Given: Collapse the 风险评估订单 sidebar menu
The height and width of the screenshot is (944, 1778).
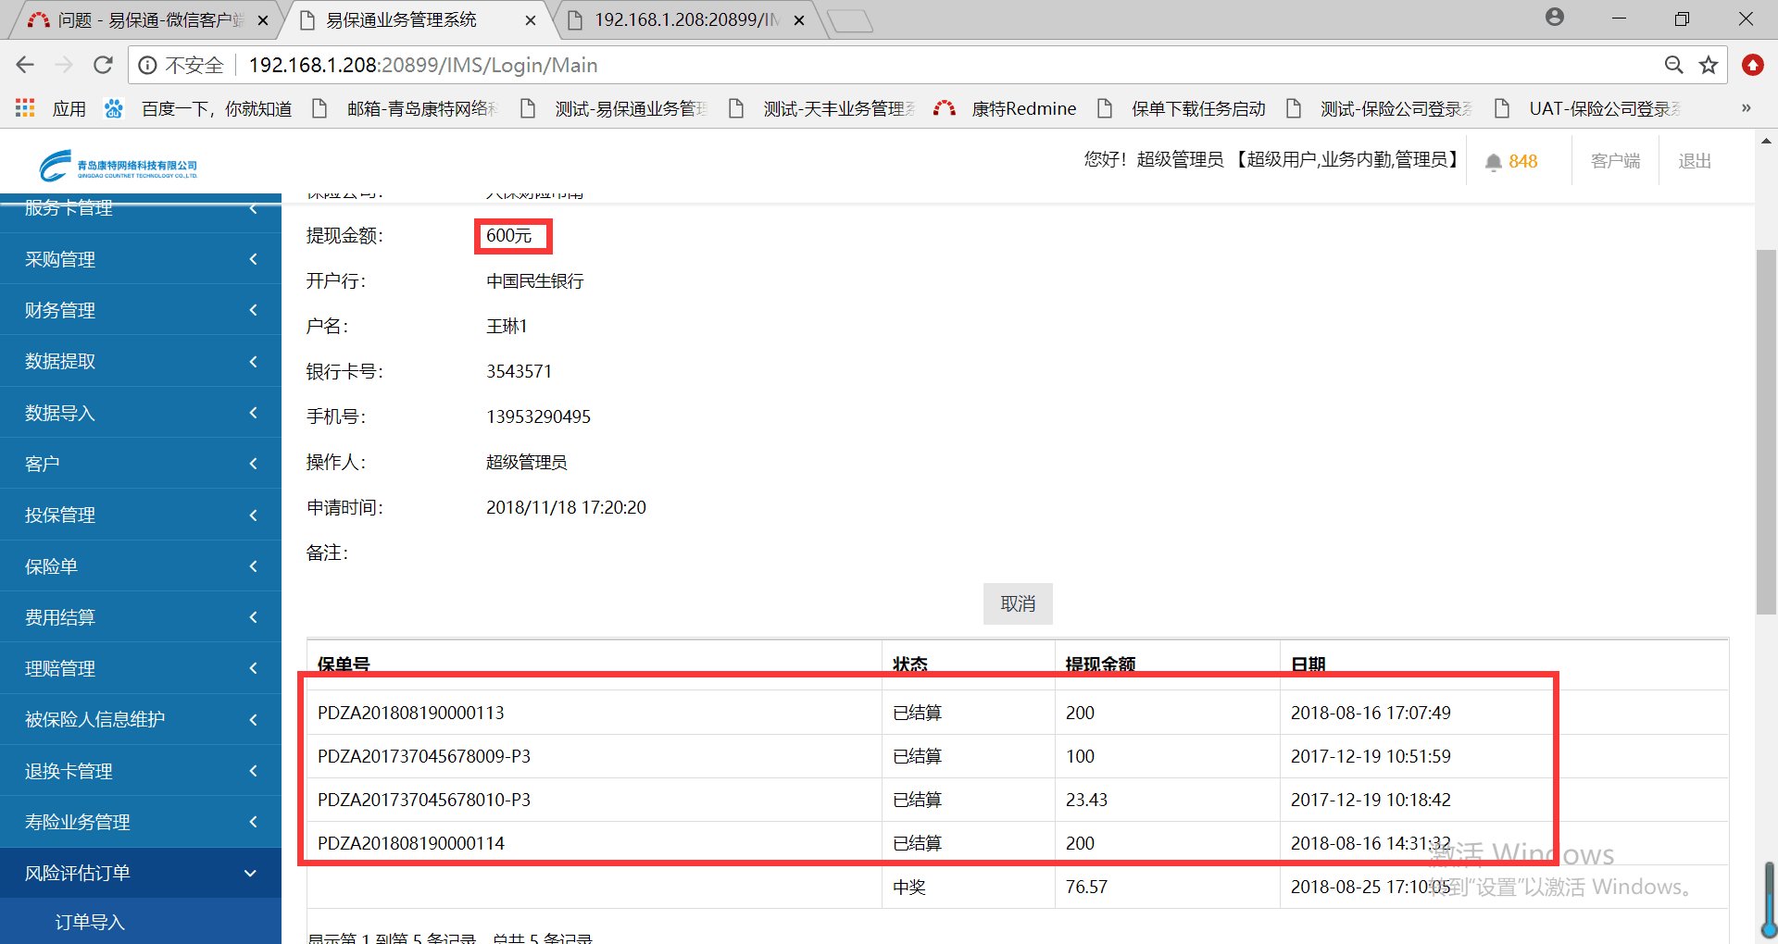Looking at the screenshot, I should pyautogui.click(x=141, y=873).
